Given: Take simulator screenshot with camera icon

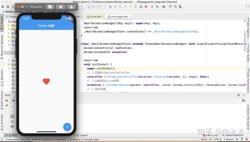Looking at the screenshot, I should tap(50, 7).
